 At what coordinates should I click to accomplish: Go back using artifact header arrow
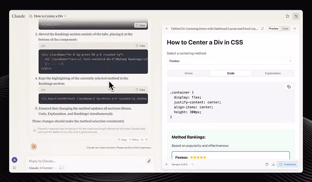click(167, 29)
